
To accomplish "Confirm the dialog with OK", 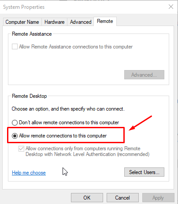I will click(x=87, y=198).
